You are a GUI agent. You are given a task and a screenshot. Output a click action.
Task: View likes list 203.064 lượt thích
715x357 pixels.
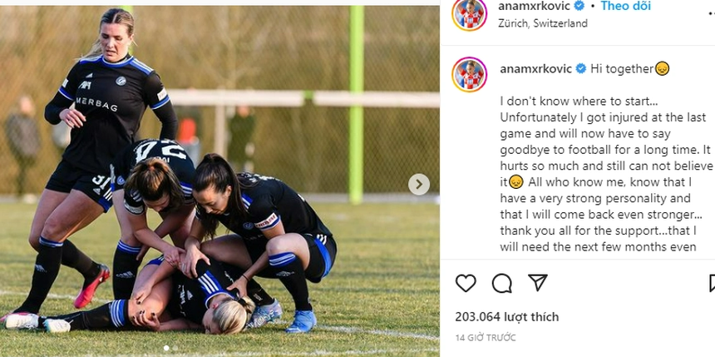coord(506,317)
